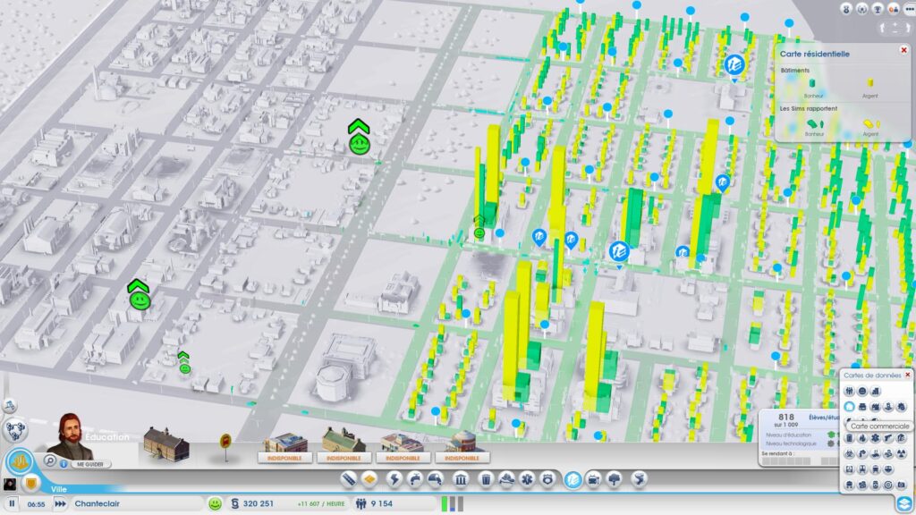Show the biohazard germs data map
This screenshot has height=515, width=916.
coord(850,453)
